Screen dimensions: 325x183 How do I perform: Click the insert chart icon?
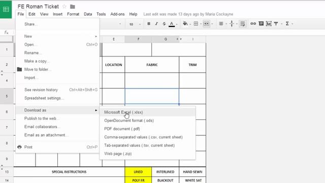[269, 24]
